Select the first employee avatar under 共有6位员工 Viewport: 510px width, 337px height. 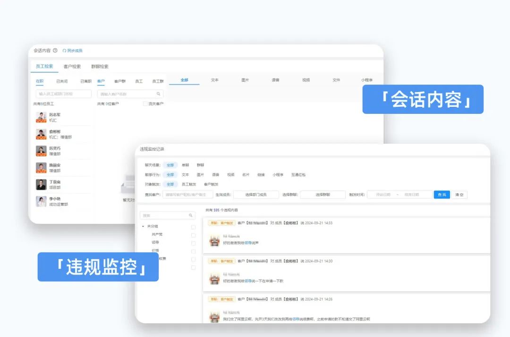coord(41,117)
